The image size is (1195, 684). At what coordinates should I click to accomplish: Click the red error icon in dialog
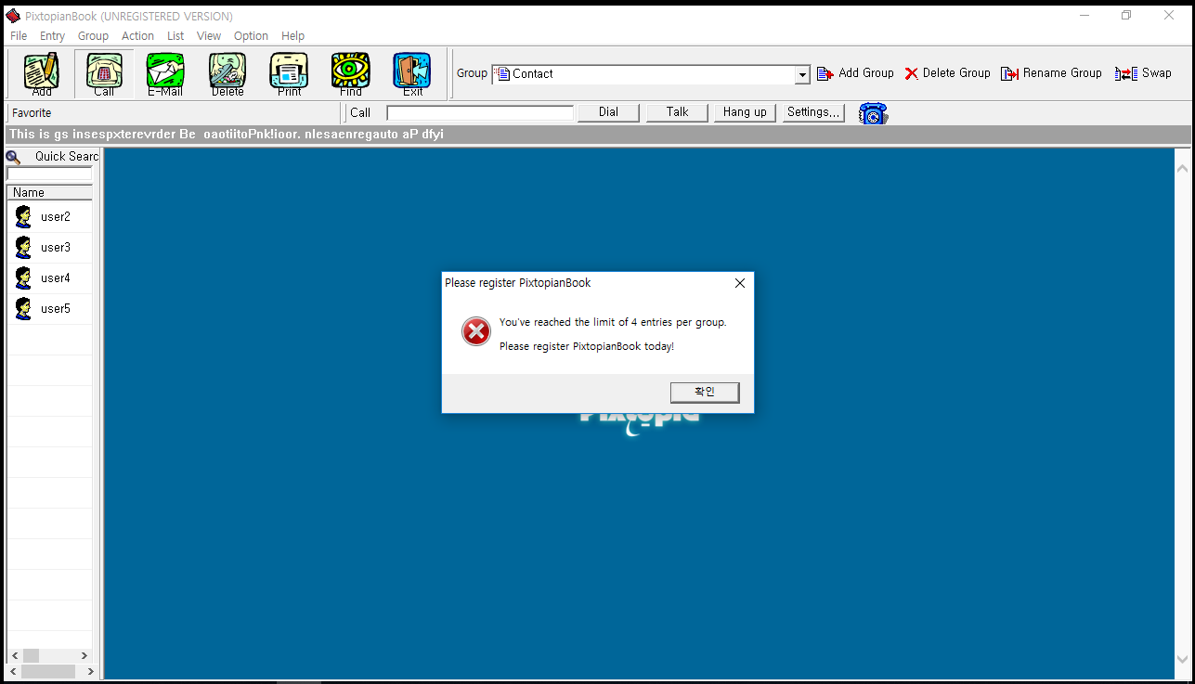click(x=476, y=331)
